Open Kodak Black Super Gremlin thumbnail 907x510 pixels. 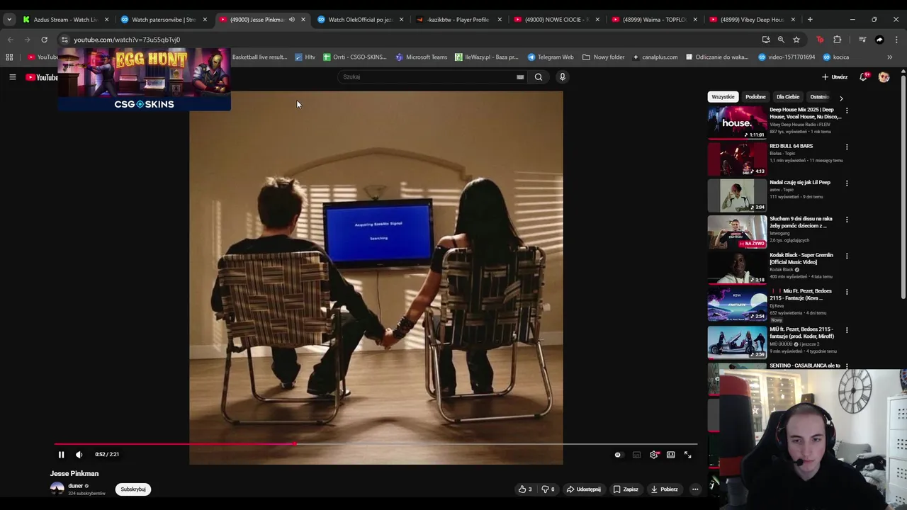click(737, 267)
